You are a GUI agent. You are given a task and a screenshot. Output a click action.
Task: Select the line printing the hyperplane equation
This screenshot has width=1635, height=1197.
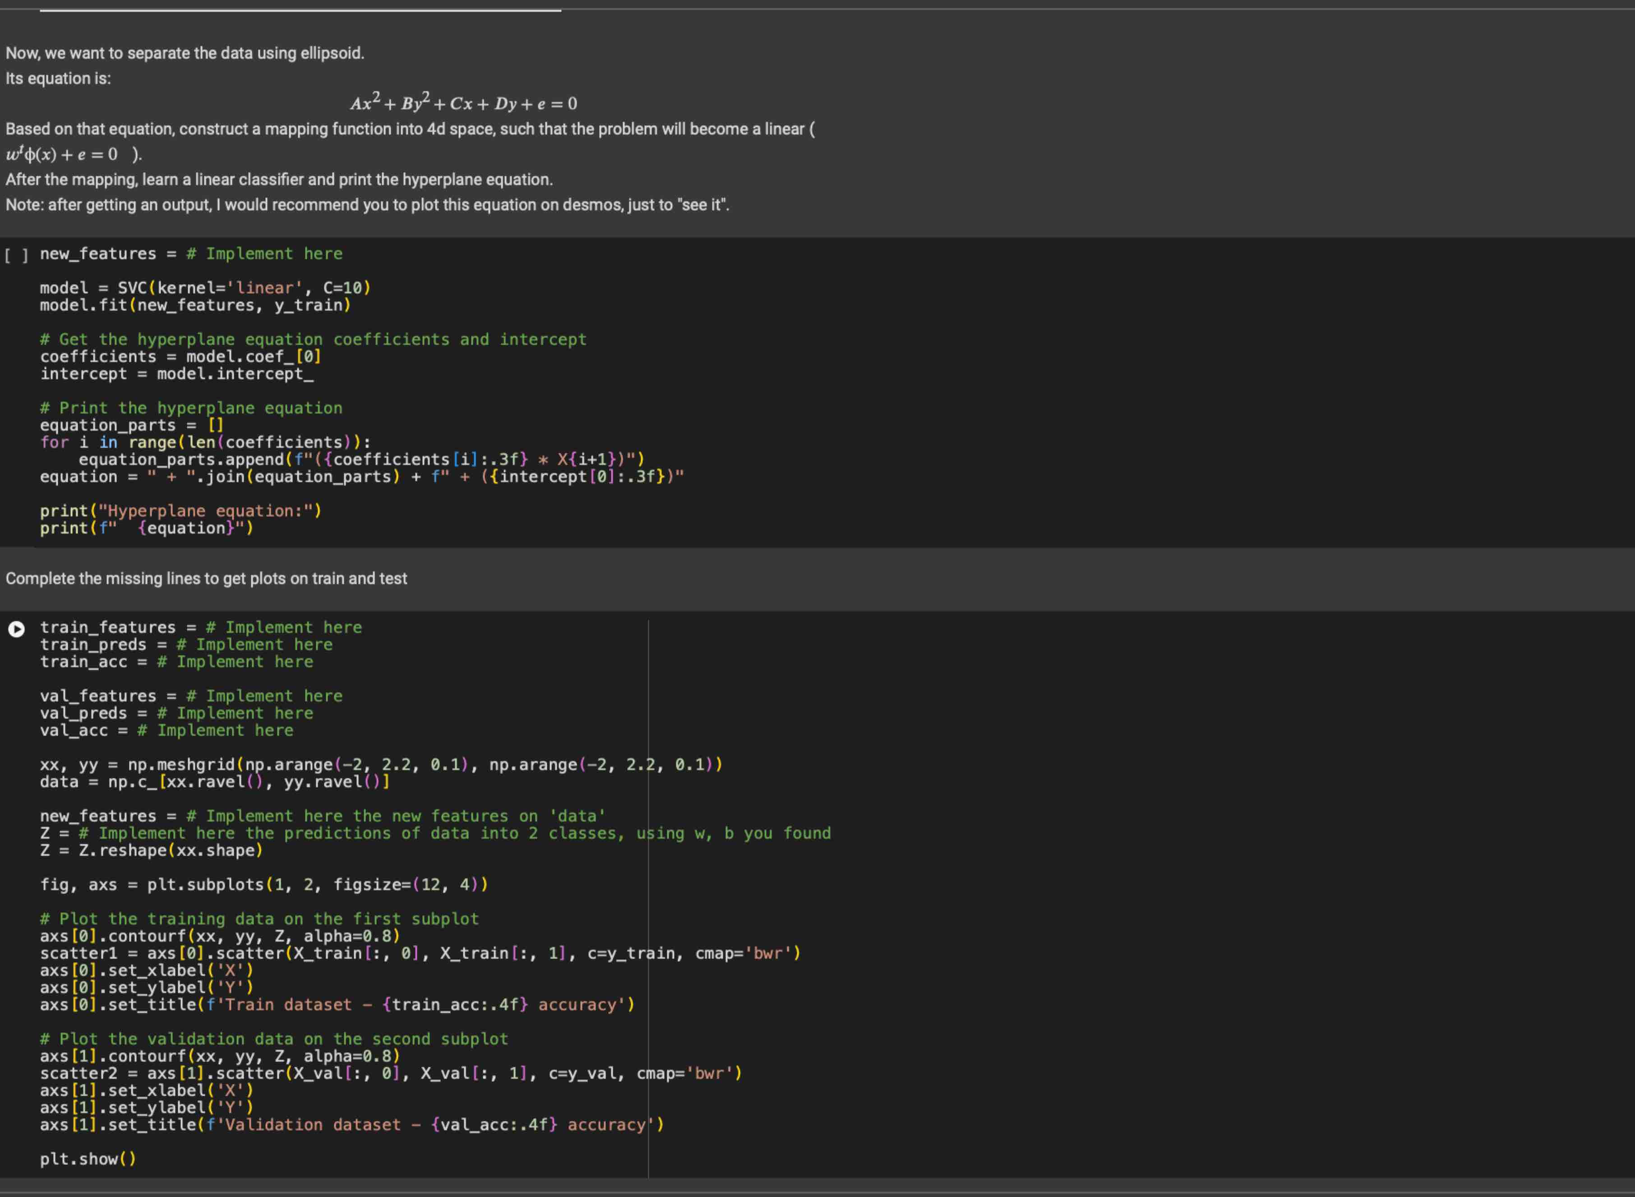pos(182,510)
